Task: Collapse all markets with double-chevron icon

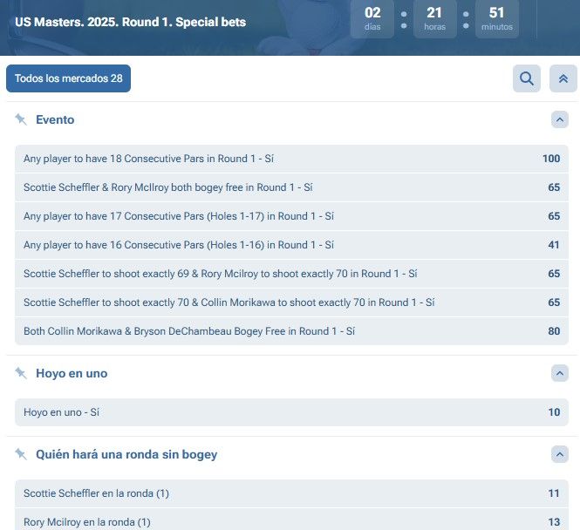Action: [563, 78]
